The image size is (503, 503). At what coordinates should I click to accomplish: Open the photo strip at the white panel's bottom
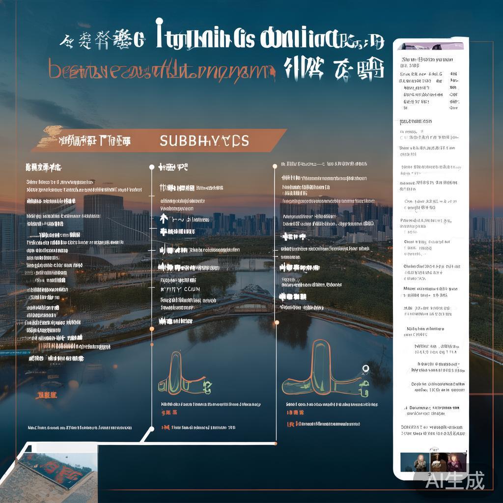click(433, 462)
